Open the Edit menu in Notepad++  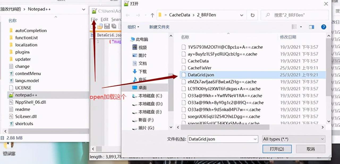tap(104, 19)
